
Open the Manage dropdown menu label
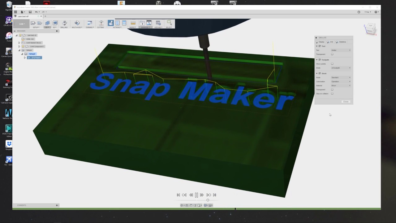tap(145, 27)
